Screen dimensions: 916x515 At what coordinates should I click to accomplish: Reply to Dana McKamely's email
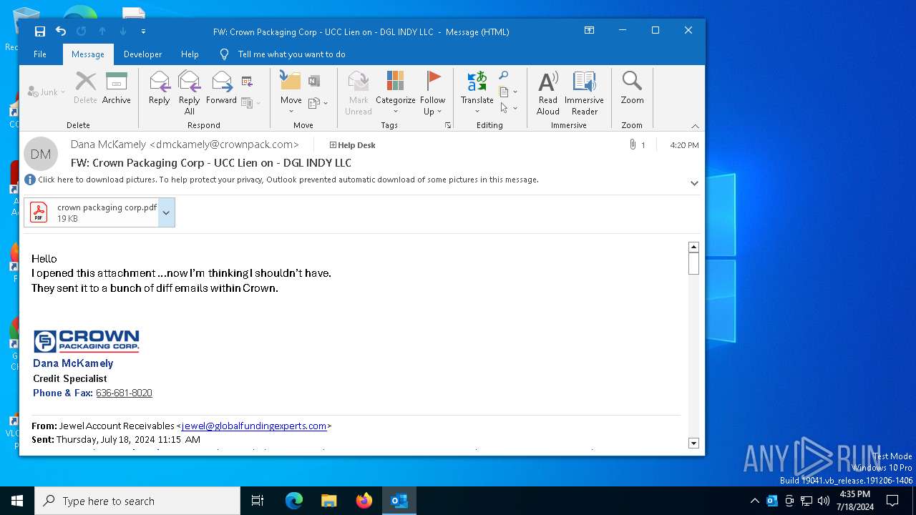click(x=159, y=89)
